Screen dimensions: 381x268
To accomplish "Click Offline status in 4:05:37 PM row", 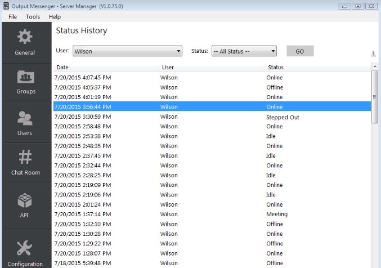I will pos(275,87).
